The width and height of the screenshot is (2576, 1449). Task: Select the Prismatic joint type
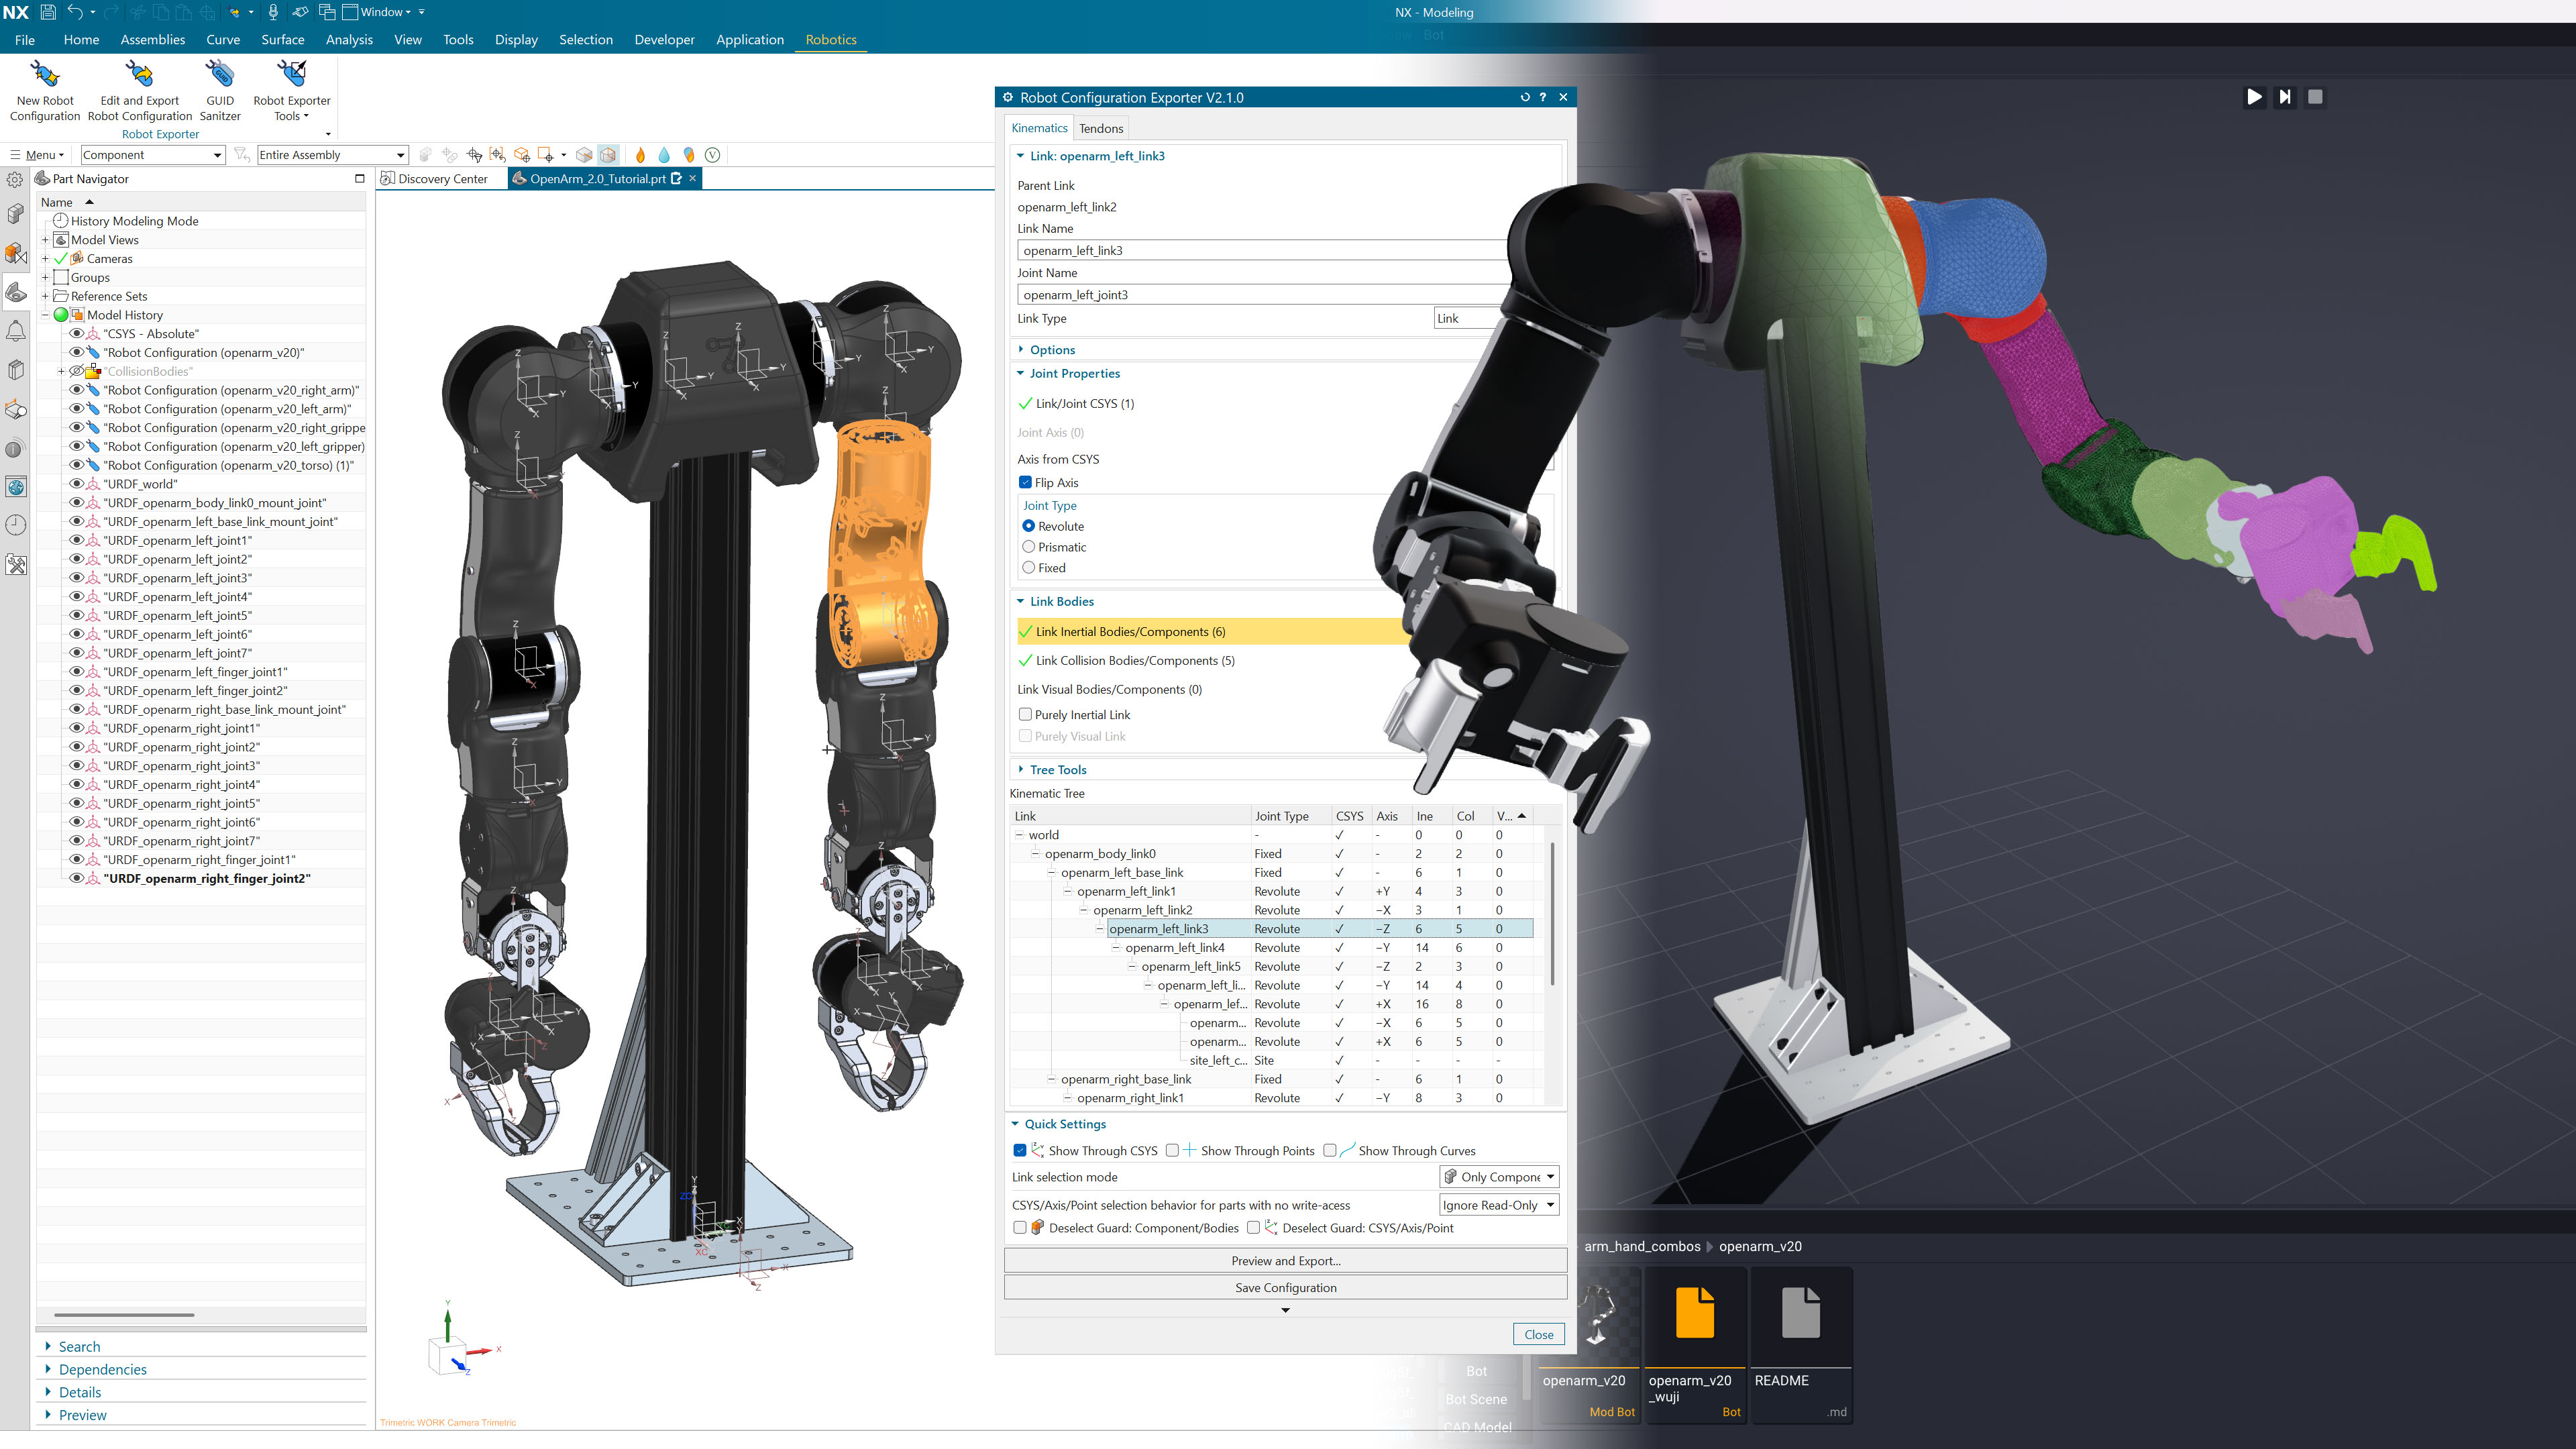point(1029,547)
